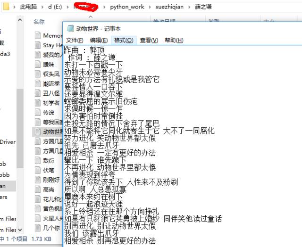The height and width of the screenshot is (247, 302).
Task: Select the file named 潮流季
Action: coord(51,83)
